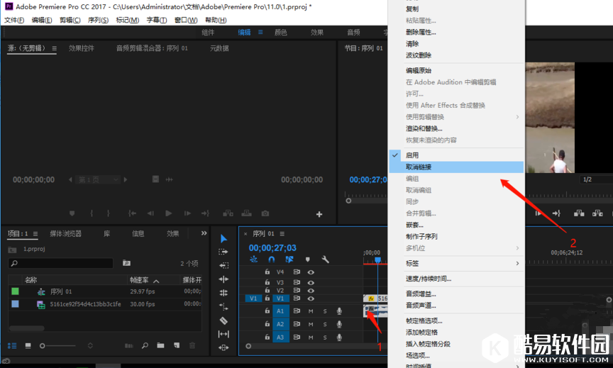Click Export Frame camera icon in source monitor
This screenshot has height=368, width=613.
click(265, 213)
